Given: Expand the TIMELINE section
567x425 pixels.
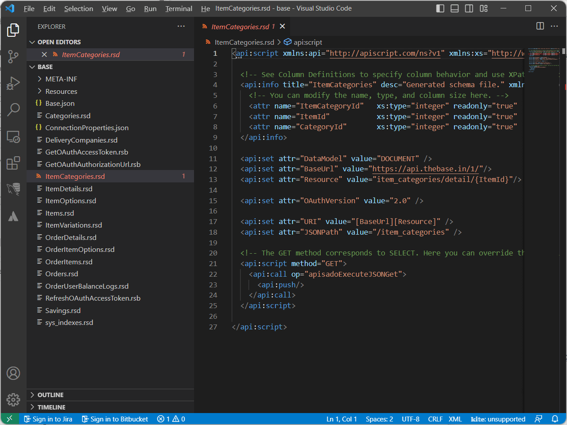Looking at the screenshot, I should (51, 407).
